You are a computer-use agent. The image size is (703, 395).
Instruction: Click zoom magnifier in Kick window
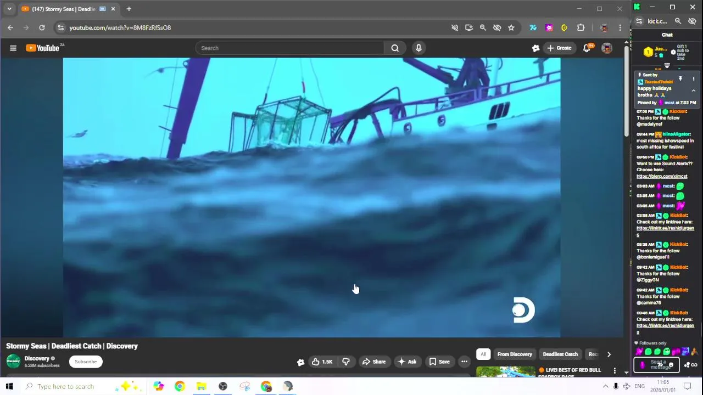[678, 21]
